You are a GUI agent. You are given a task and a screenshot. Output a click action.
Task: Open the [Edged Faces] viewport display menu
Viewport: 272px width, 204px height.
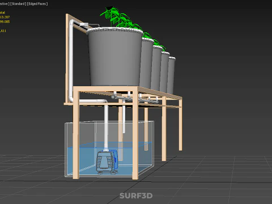(37, 4)
